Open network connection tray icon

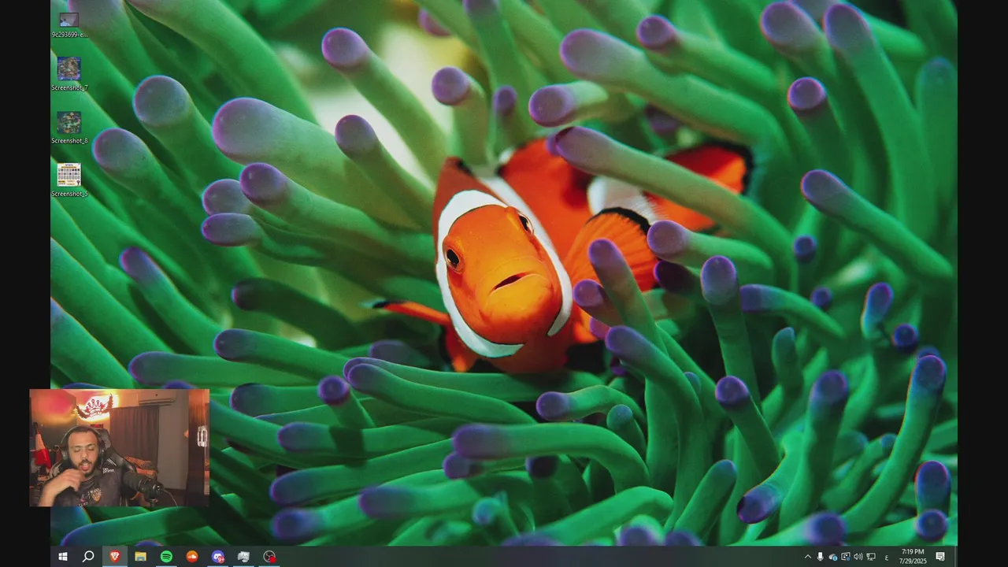[x=871, y=557]
